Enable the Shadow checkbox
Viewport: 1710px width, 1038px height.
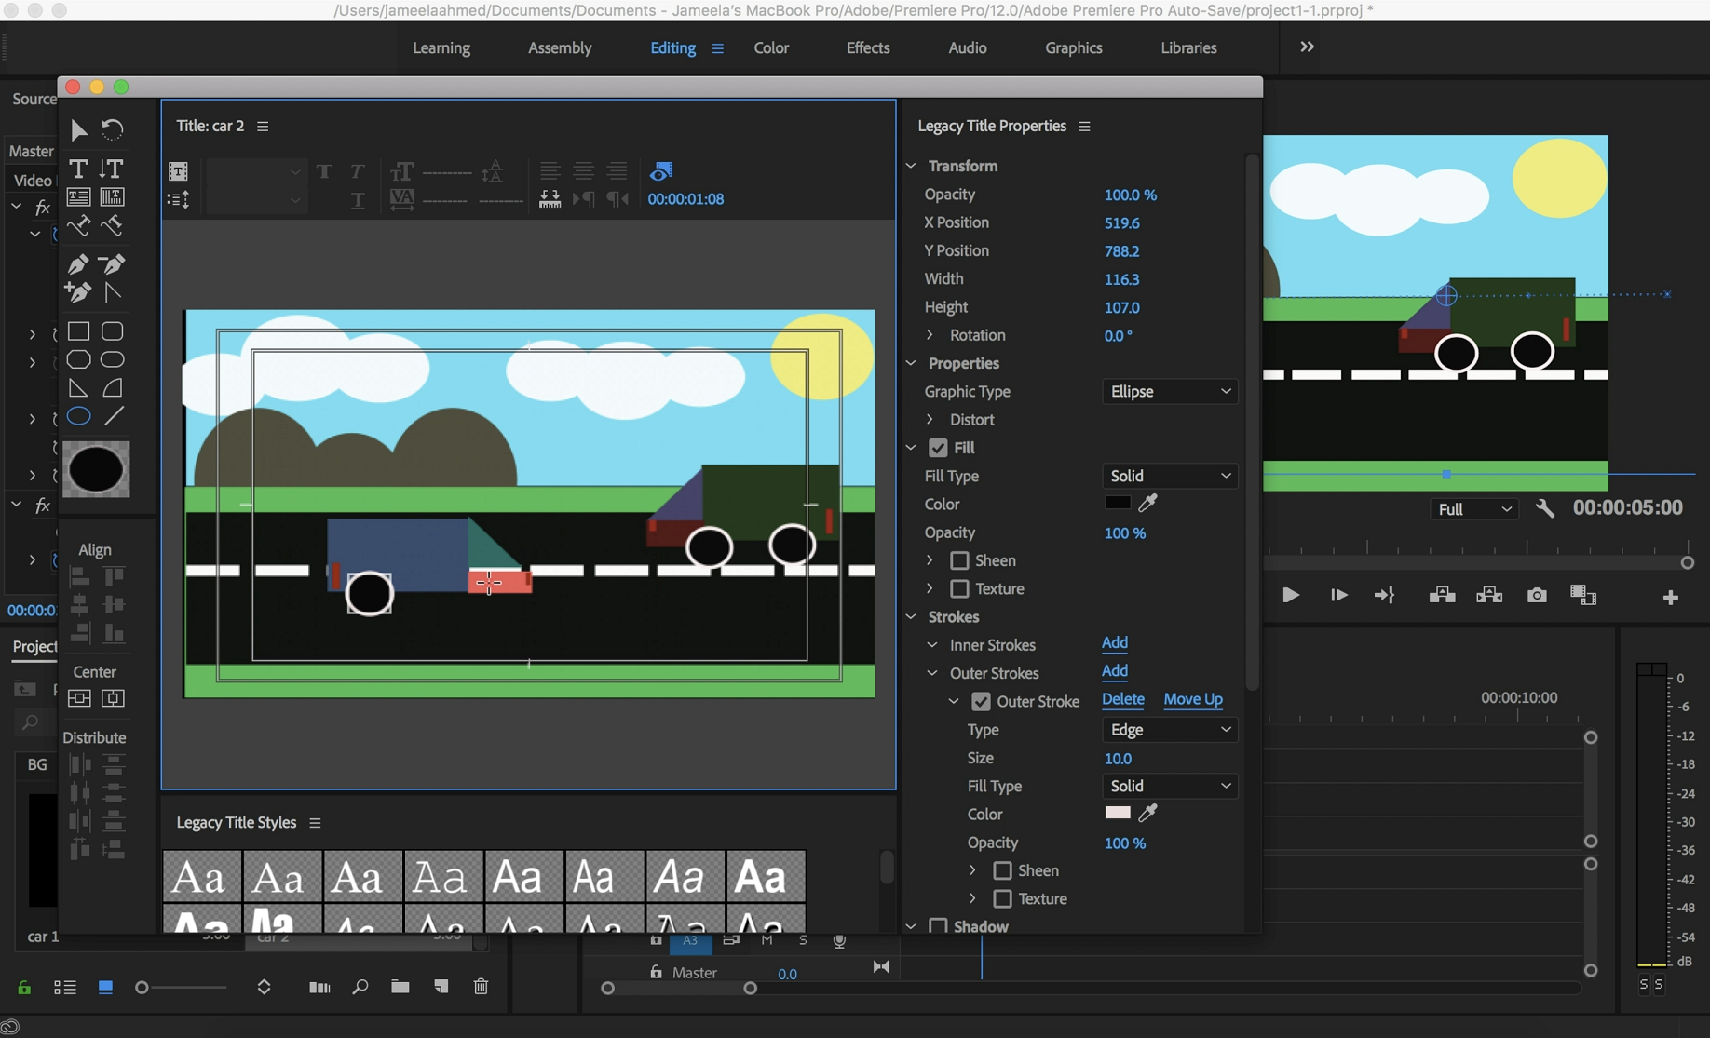tap(938, 926)
